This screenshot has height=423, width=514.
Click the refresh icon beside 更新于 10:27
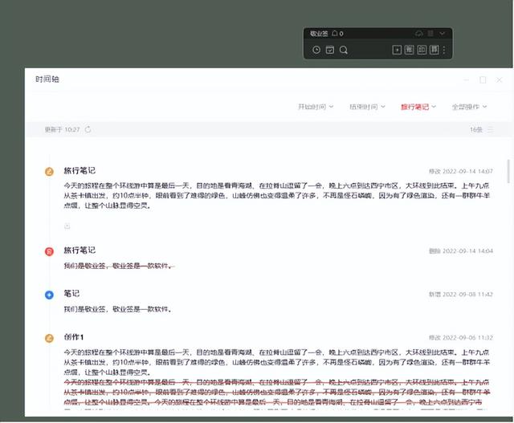coord(88,129)
